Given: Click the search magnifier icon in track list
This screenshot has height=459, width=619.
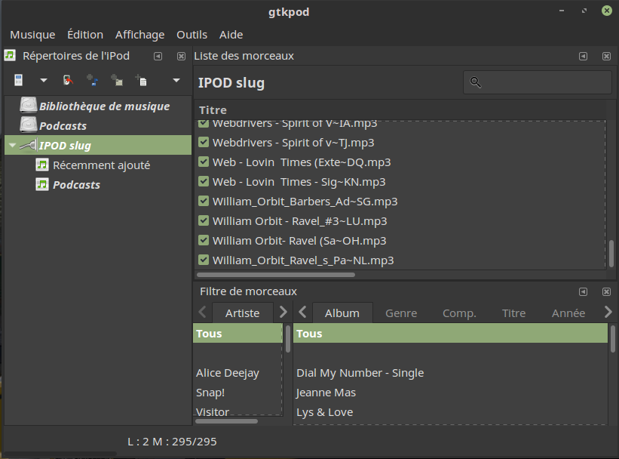Looking at the screenshot, I should click(x=475, y=83).
